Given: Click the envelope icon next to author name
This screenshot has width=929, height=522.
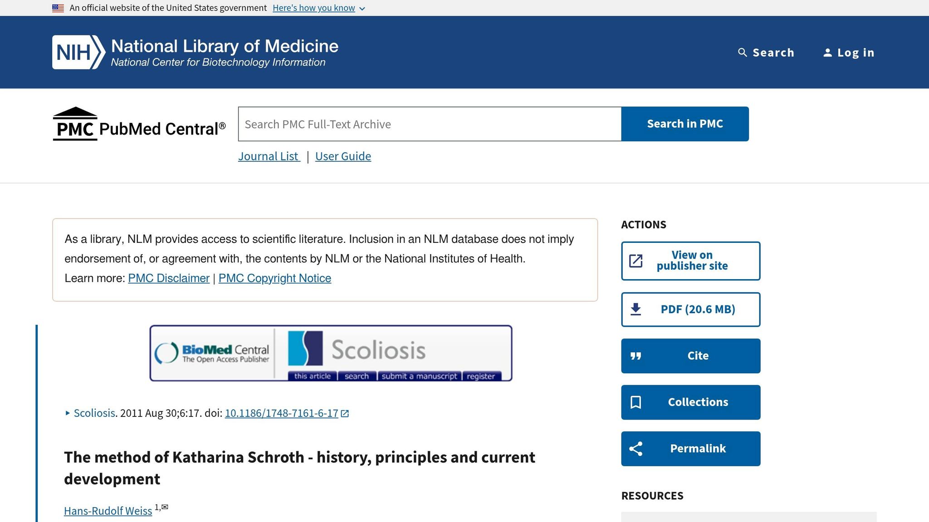Looking at the screenshot, I should pyautogui.click(x=165, y=507).
